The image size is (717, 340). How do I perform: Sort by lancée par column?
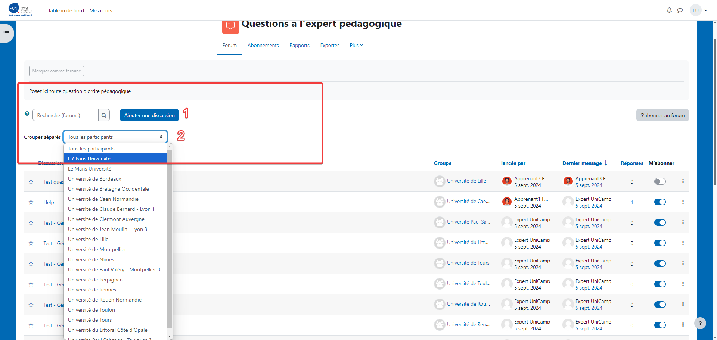pyautogui.click(x=513, y=163)
